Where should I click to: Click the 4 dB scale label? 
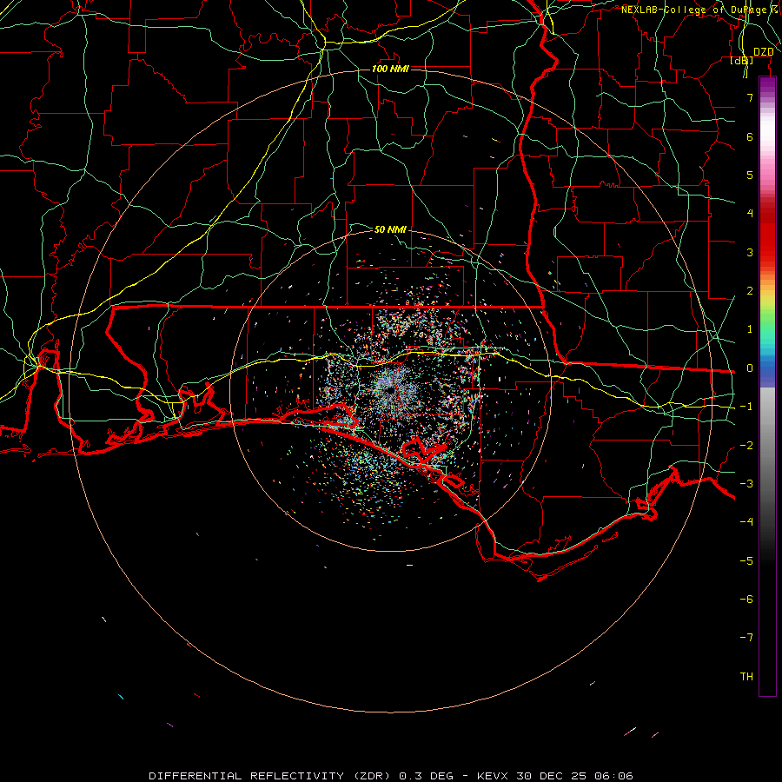point(750,214)
